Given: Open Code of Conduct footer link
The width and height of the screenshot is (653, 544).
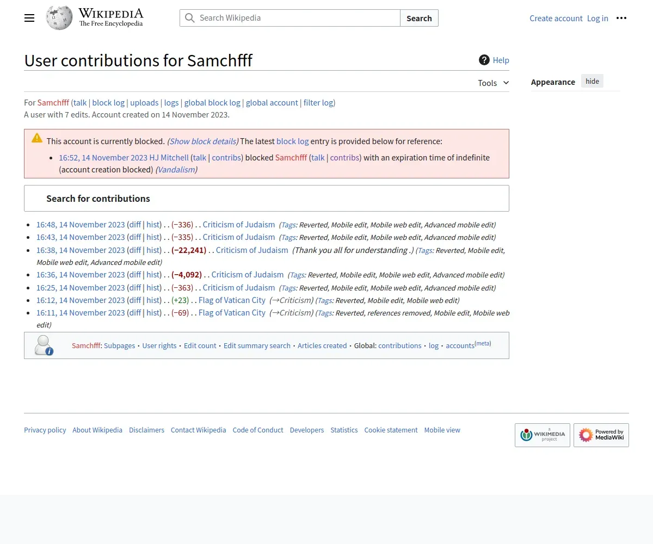Looking at the screenshot, I should [258, 430].
